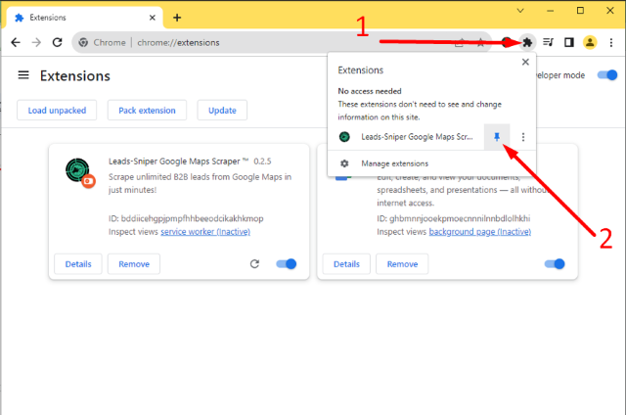Image resolution: width=626 pixels, height=415 pixels.
Task: Select the Extensions browser tab
Action: coord(82,18)
